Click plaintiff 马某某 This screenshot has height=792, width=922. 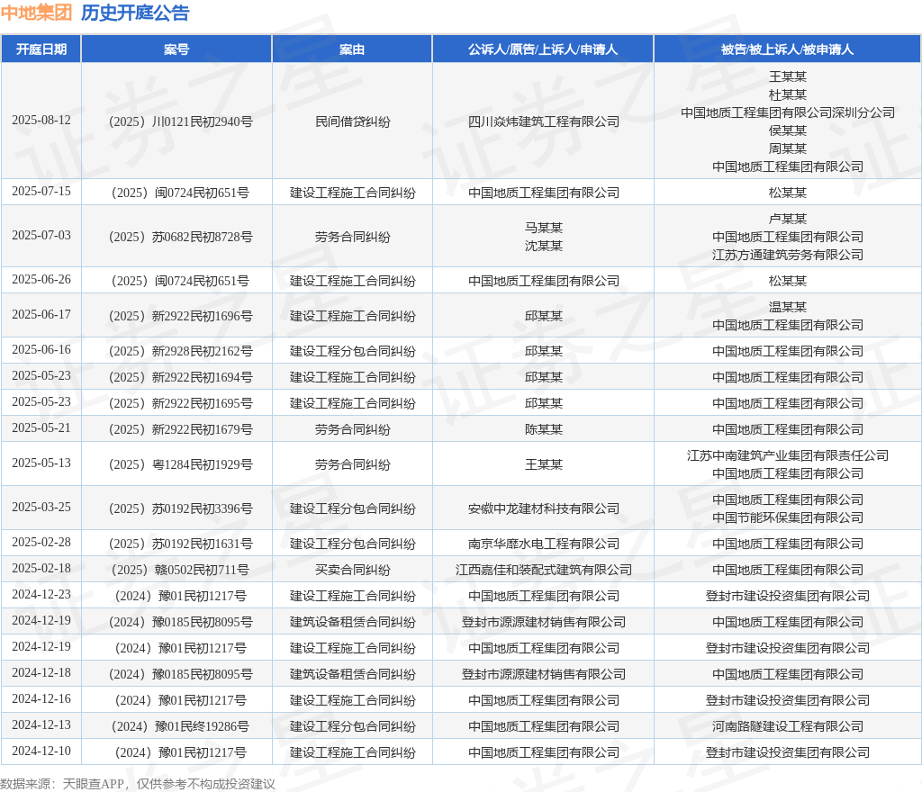click(x=543, y=228)
